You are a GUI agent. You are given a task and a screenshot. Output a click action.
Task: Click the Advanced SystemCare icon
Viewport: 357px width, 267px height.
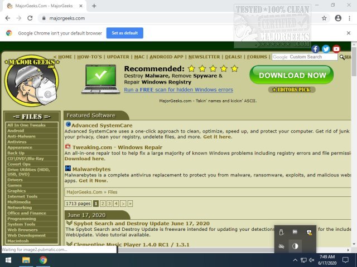point(68,125)
